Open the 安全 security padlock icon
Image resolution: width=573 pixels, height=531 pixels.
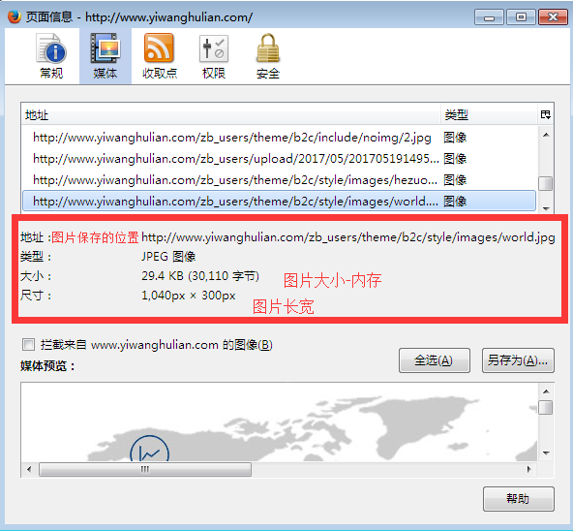pyautogui.click(x=268, y=55)
